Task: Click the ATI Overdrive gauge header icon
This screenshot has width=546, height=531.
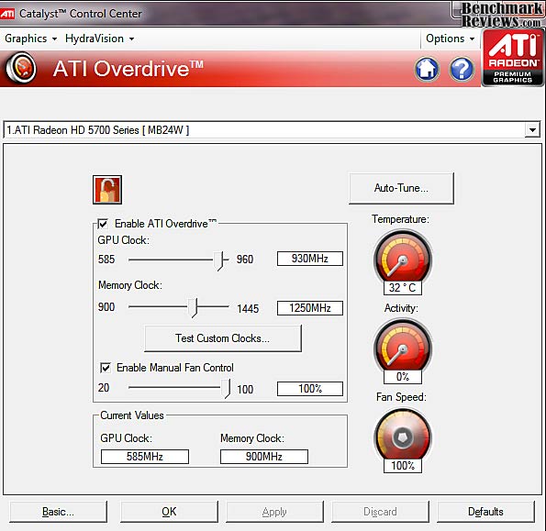Action: click(x=21, y=68)
